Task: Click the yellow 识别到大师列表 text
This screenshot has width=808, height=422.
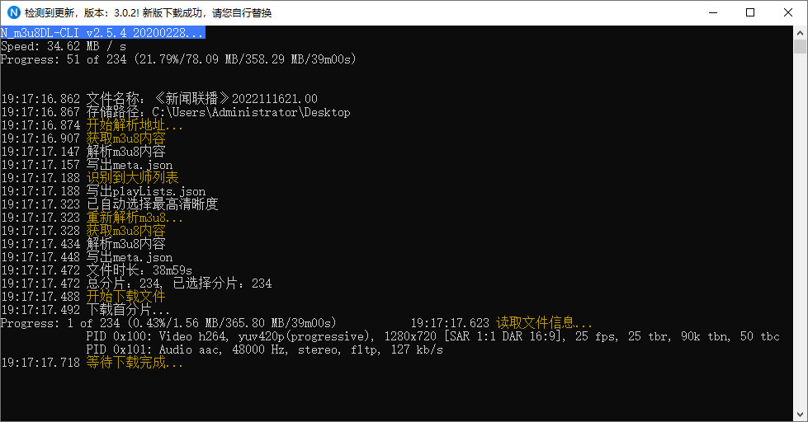Action: pyautogui.click(x=132, y=178)
